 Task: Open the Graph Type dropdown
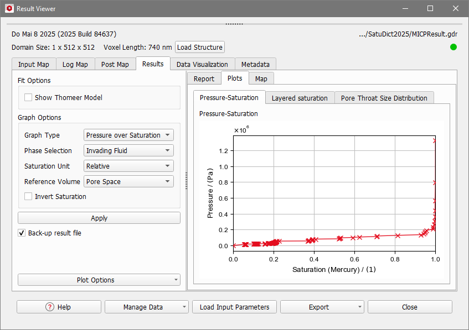coord(128,135)
